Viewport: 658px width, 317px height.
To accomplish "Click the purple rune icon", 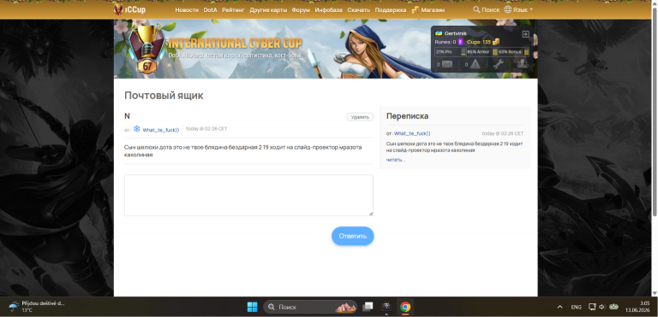I will [x=460, y=42].
